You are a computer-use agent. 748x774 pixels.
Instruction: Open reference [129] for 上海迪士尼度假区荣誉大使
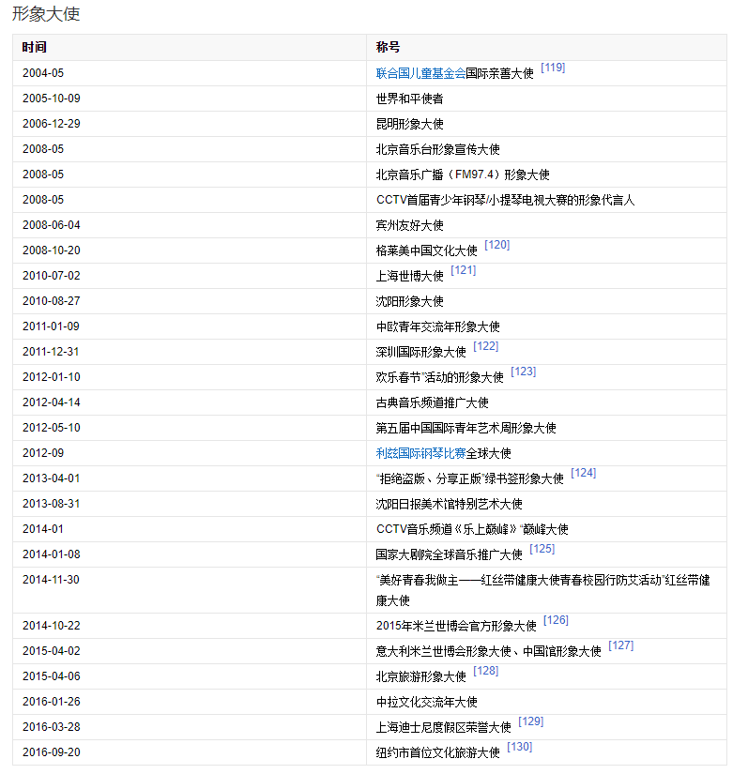[x=531, y=721]
